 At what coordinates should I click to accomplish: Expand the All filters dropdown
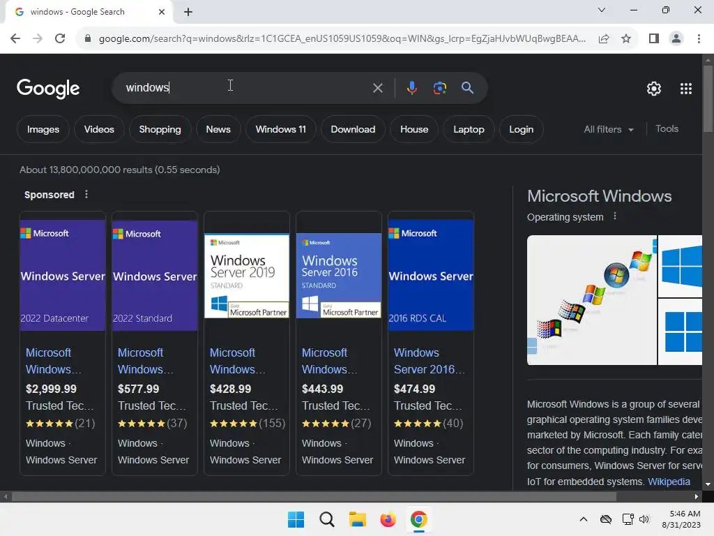[608, 129]
